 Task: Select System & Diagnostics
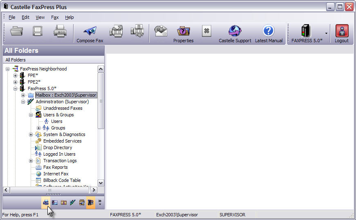point(64,135)
